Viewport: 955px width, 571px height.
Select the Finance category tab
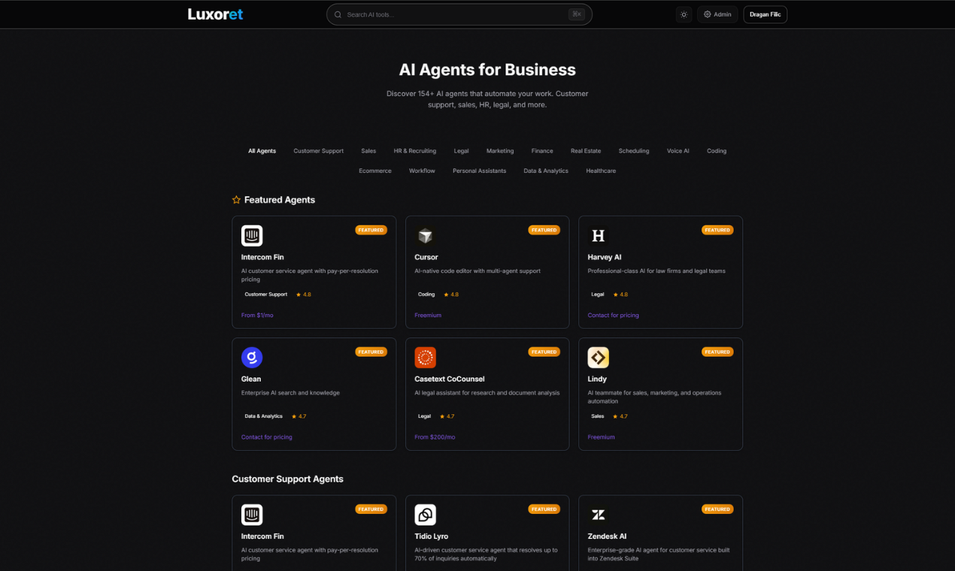(x=542, y=151)
